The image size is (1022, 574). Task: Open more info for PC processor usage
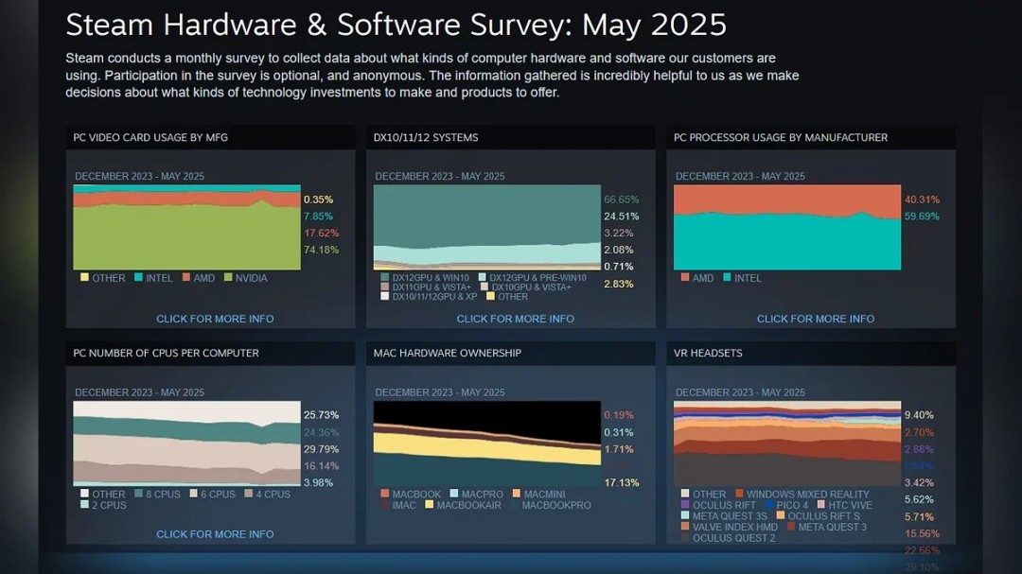point(815,319)
